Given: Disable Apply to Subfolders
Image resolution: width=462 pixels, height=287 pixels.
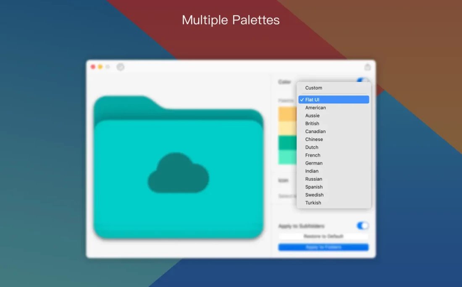Looking at the screenshot, I should coord(363,226).
